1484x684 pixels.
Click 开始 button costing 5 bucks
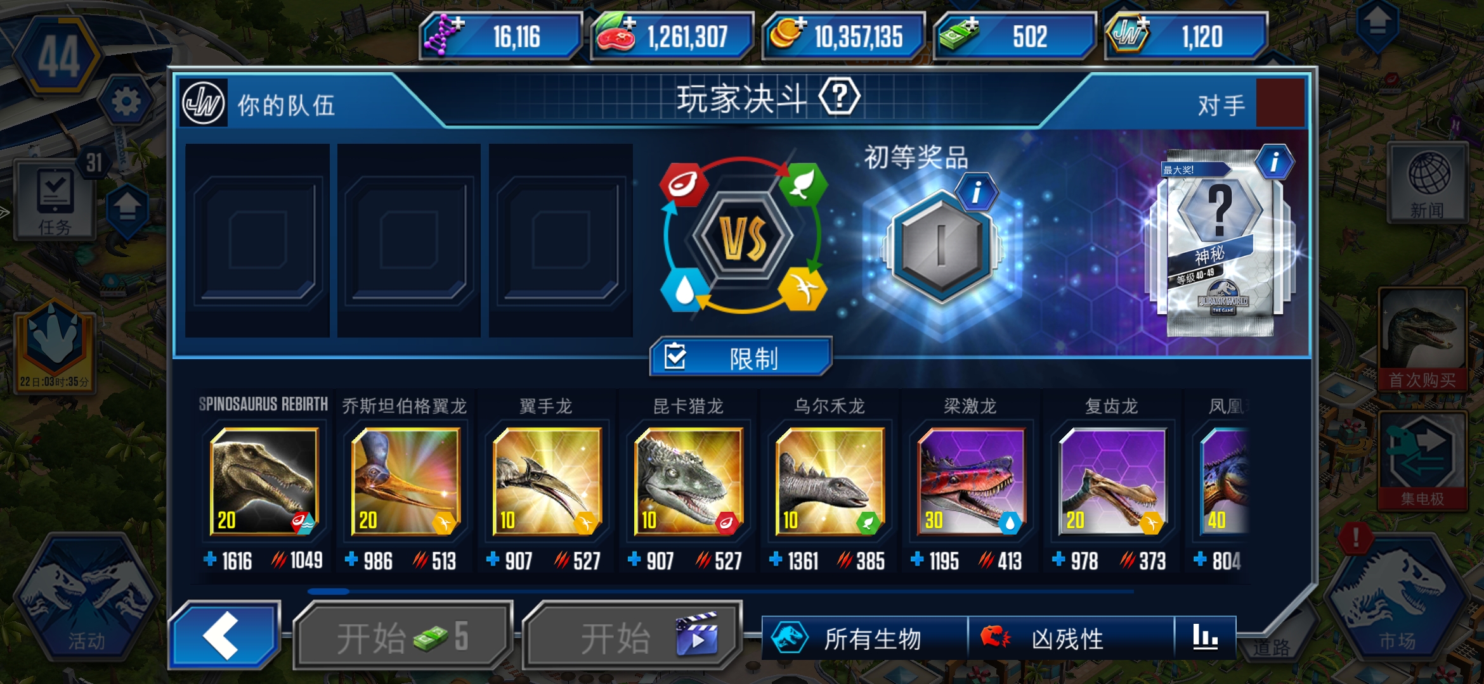pos(403,635)
